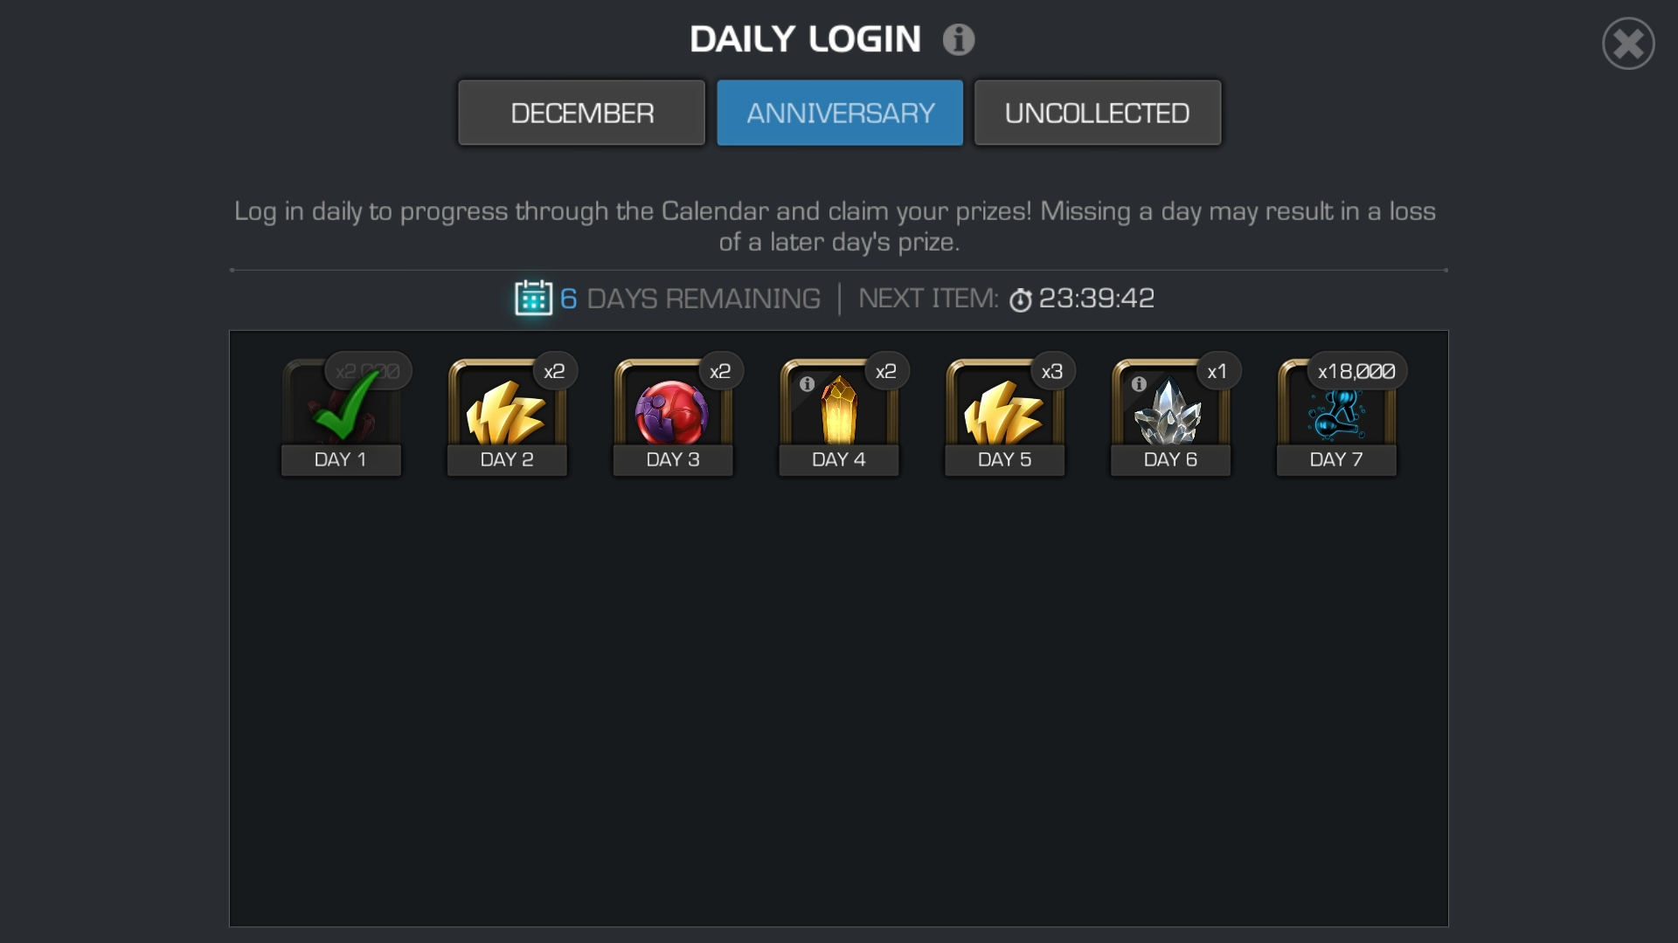Click the next item timer clock icon

click(x=1020, y=299)
